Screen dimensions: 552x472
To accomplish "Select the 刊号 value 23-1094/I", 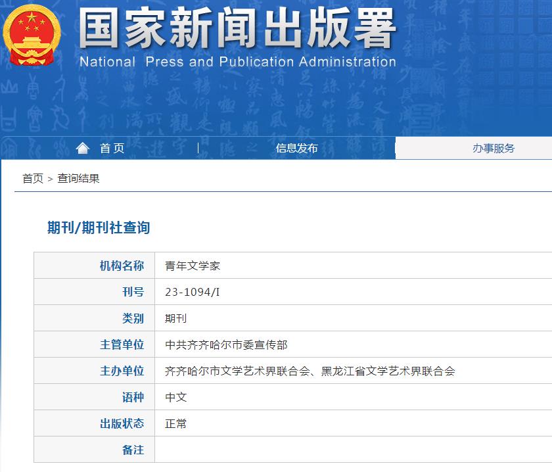I will click(x=191, y=292).
